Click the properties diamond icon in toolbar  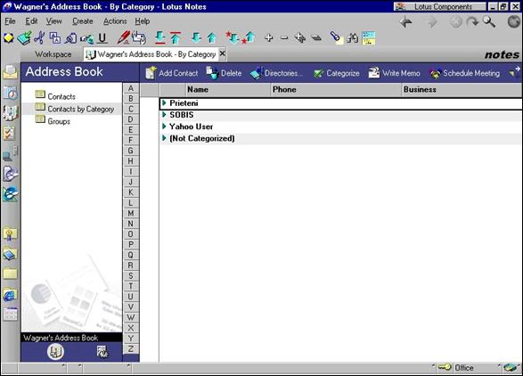[x=8, y=38]
